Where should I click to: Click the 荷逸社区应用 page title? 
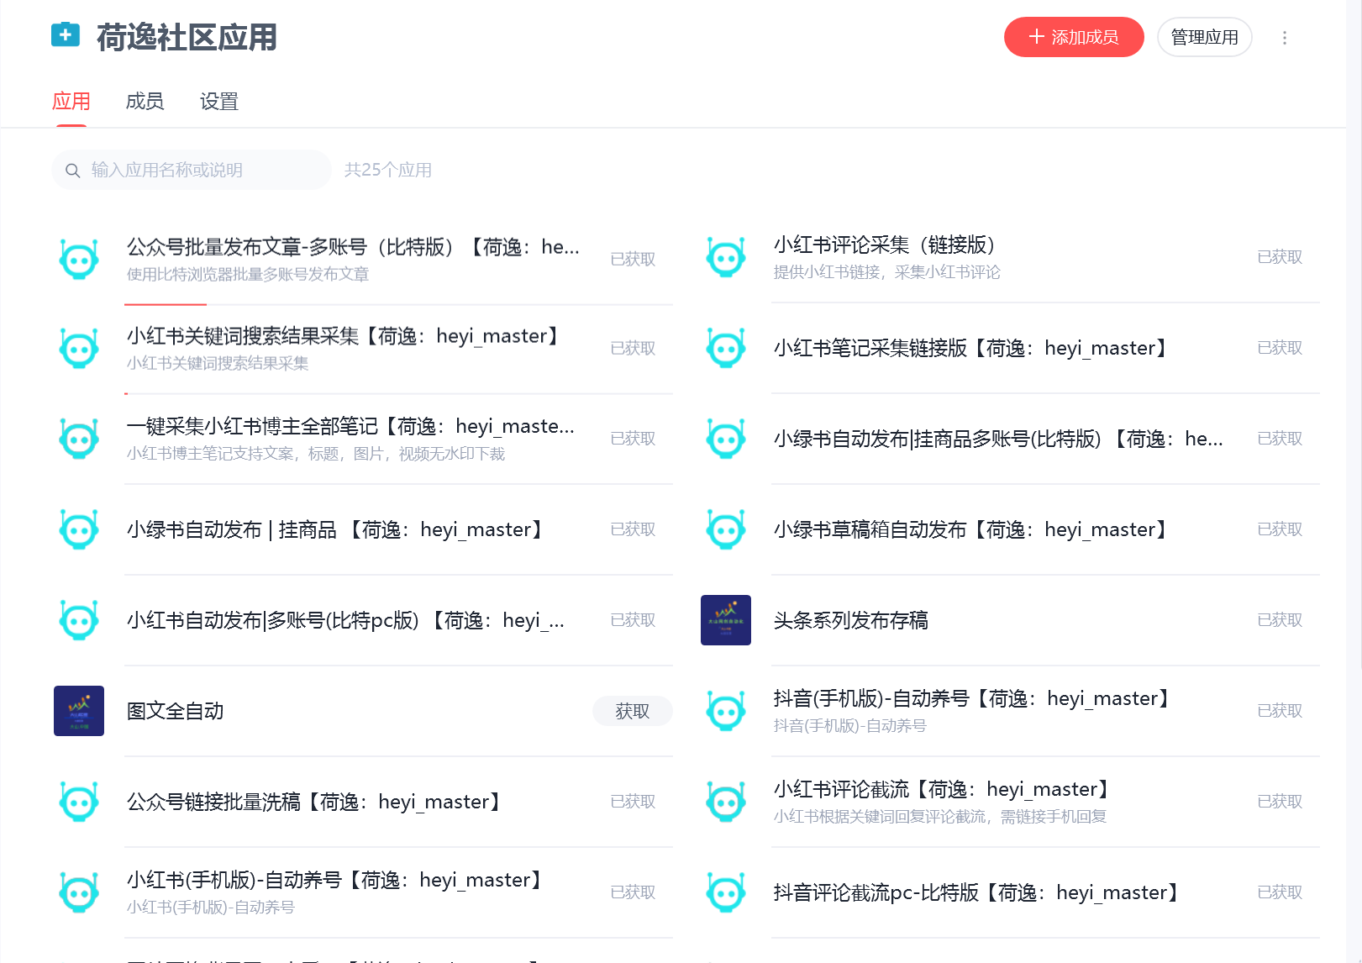click(x=187, y=37)
